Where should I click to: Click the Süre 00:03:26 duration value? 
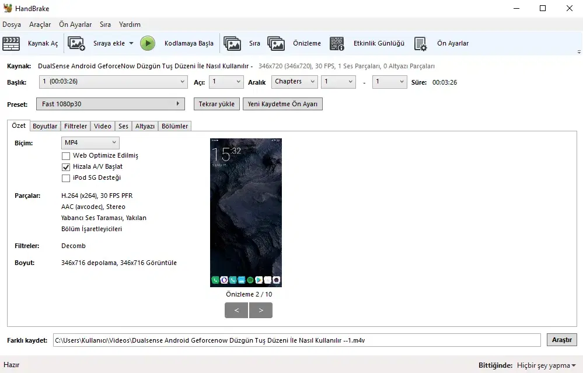445,82
